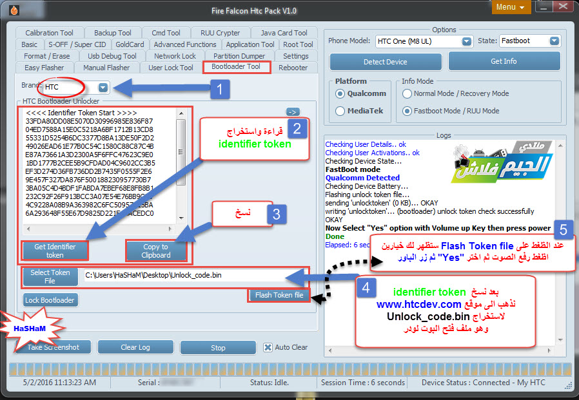Open the User Lock Tool tab
Viewport: 579px width, 400px height.
point(171,68)
